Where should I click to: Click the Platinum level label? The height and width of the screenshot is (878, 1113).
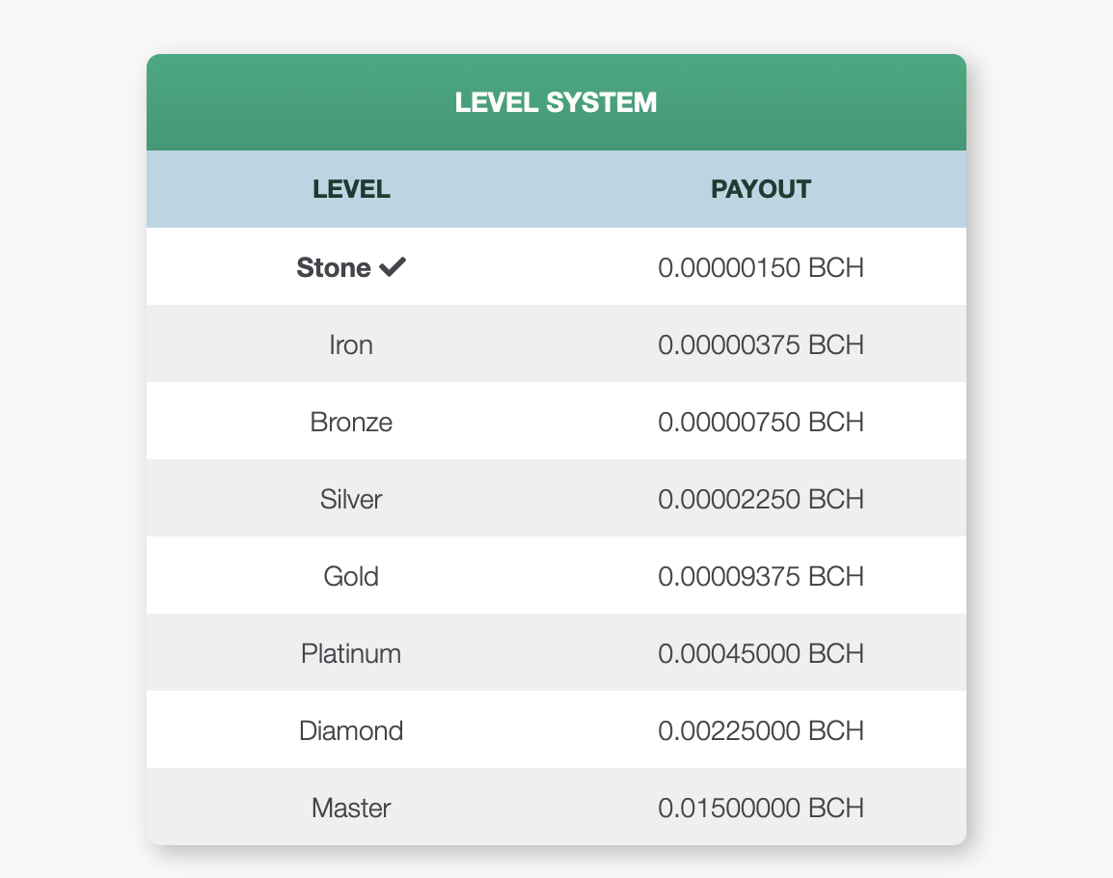pyautogui.click(x=351, y=653)
